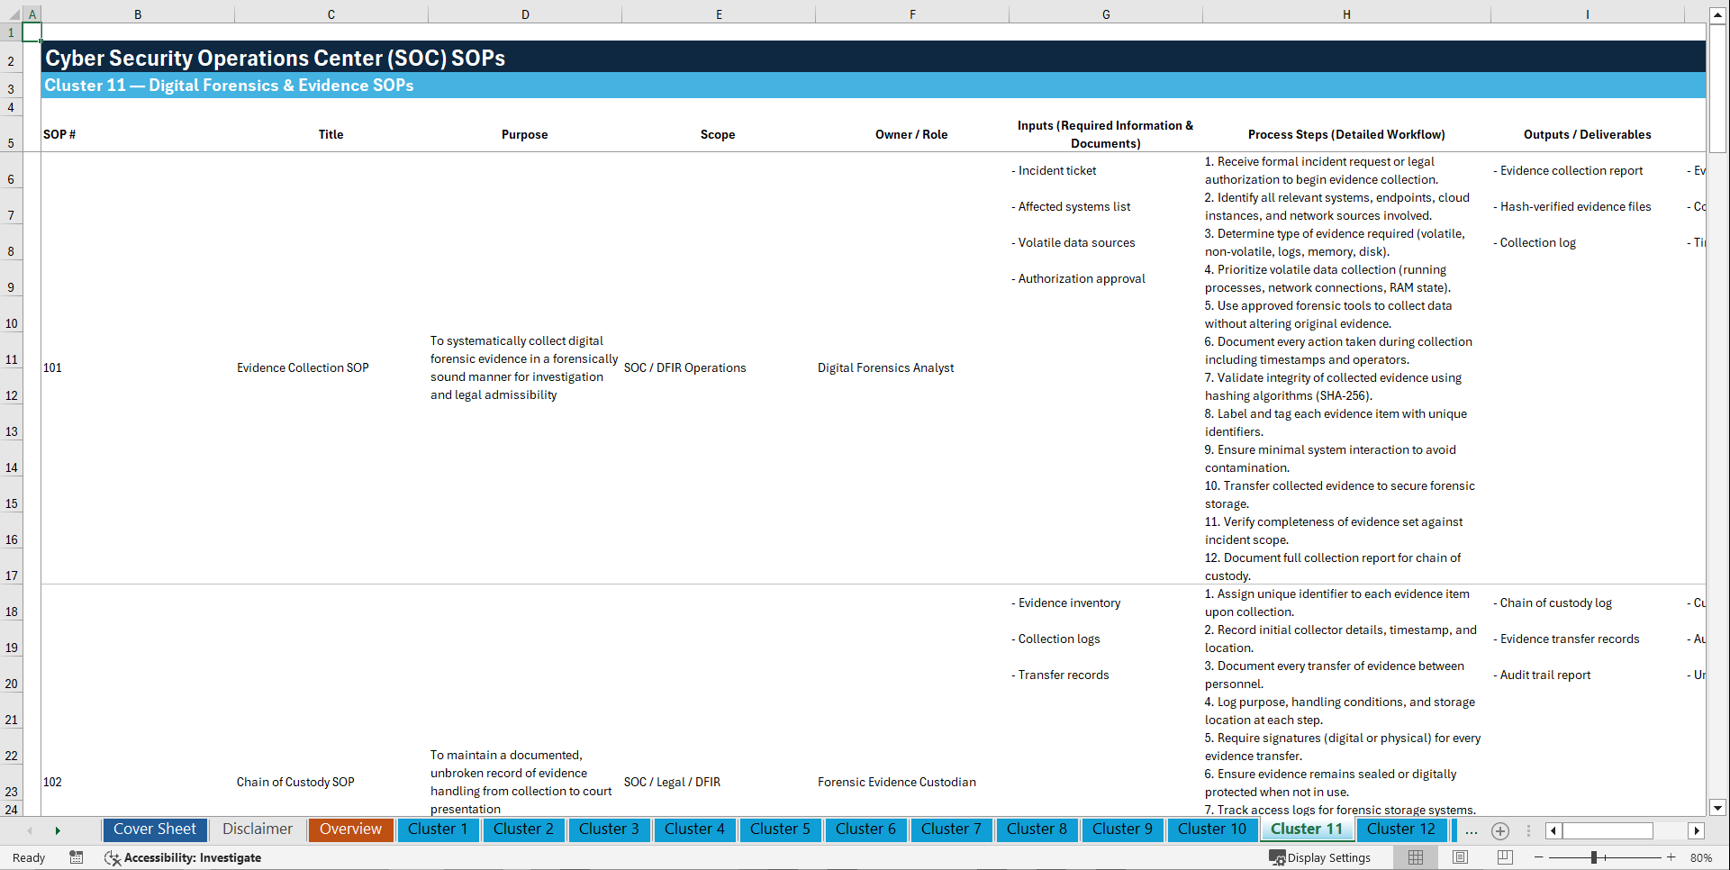Click the 'Owner / Role' header cell
Image resolution: width=1730 pixels, height=870 pixels.
click(911, 134)
